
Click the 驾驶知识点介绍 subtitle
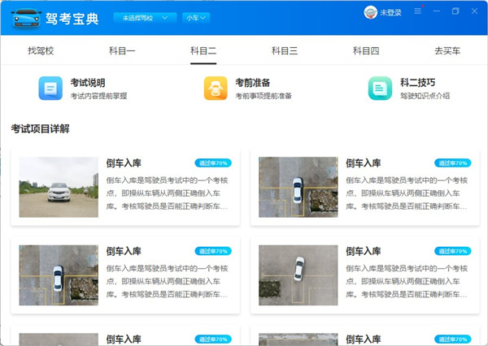(x=425, y=96)
